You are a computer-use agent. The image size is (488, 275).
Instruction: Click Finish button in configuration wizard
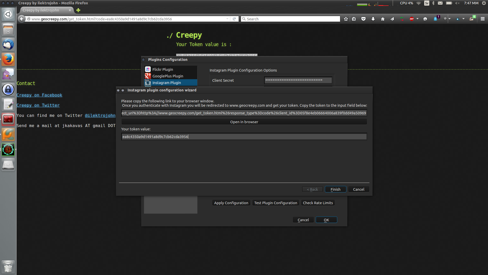335,189
